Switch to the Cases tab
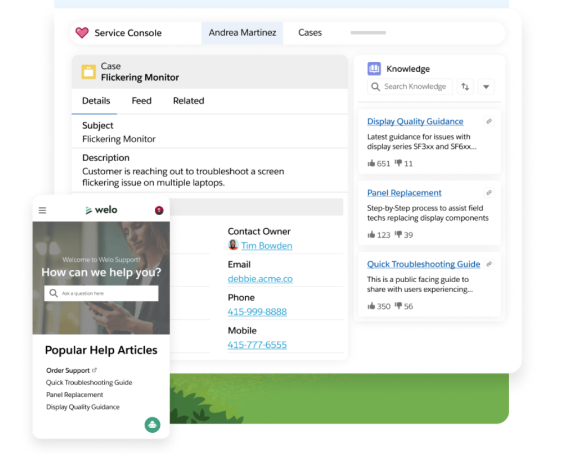 click(x=310, y=33)
